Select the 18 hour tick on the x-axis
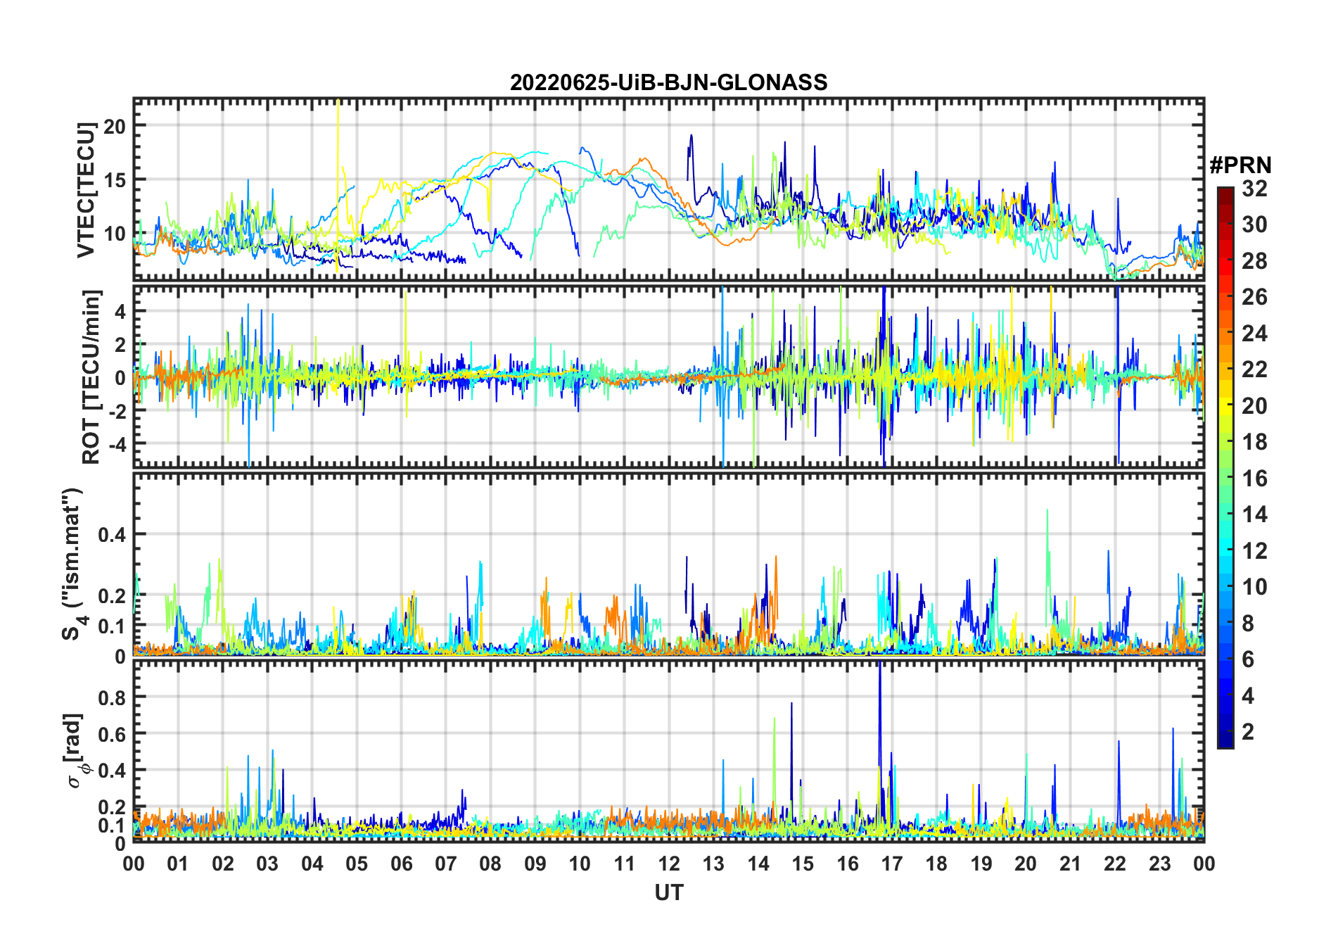Image resolution: width=1338 pixels, height=936 pixels. 936,864
